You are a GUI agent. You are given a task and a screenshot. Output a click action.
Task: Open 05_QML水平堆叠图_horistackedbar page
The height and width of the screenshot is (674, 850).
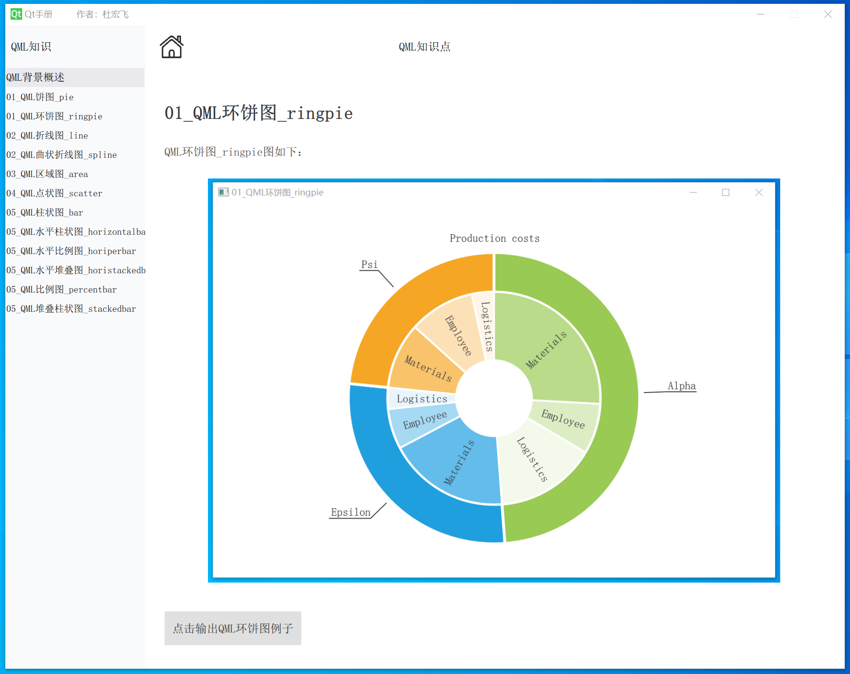(75, 270)
